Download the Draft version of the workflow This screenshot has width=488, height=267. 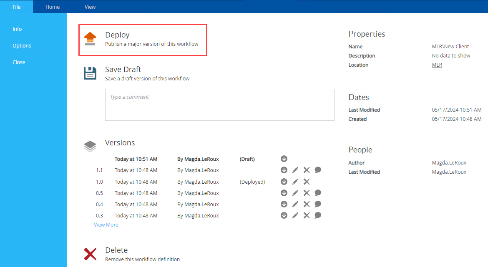[284, 159]
